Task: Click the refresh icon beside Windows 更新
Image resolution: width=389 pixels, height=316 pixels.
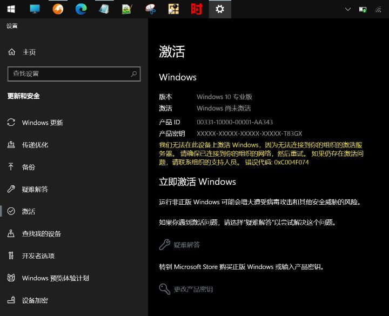Action: [x=11, y=122]
